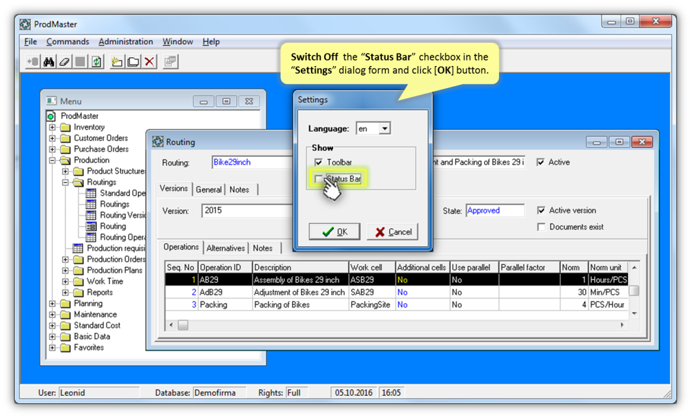Expand the Planning tree node
The height and width of the screenshot is (418, 691).
click(52, 304)
